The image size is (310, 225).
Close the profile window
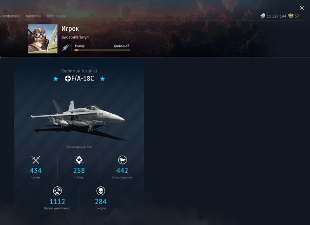302,8
